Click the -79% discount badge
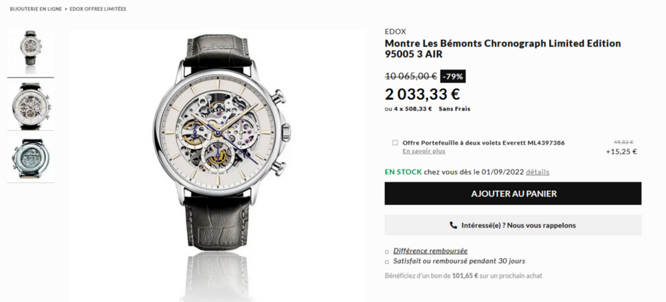 (x=453, y=76)
